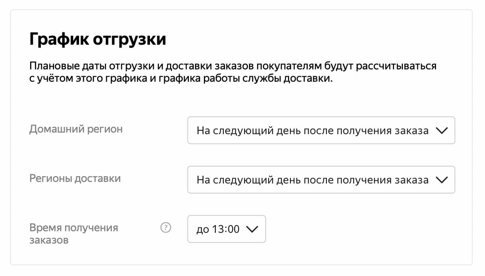The height and width of the screenshot is (276, 485).
Task: Click the Время получения заказов label
Action: pyautogui.click(x=74, y=233)
